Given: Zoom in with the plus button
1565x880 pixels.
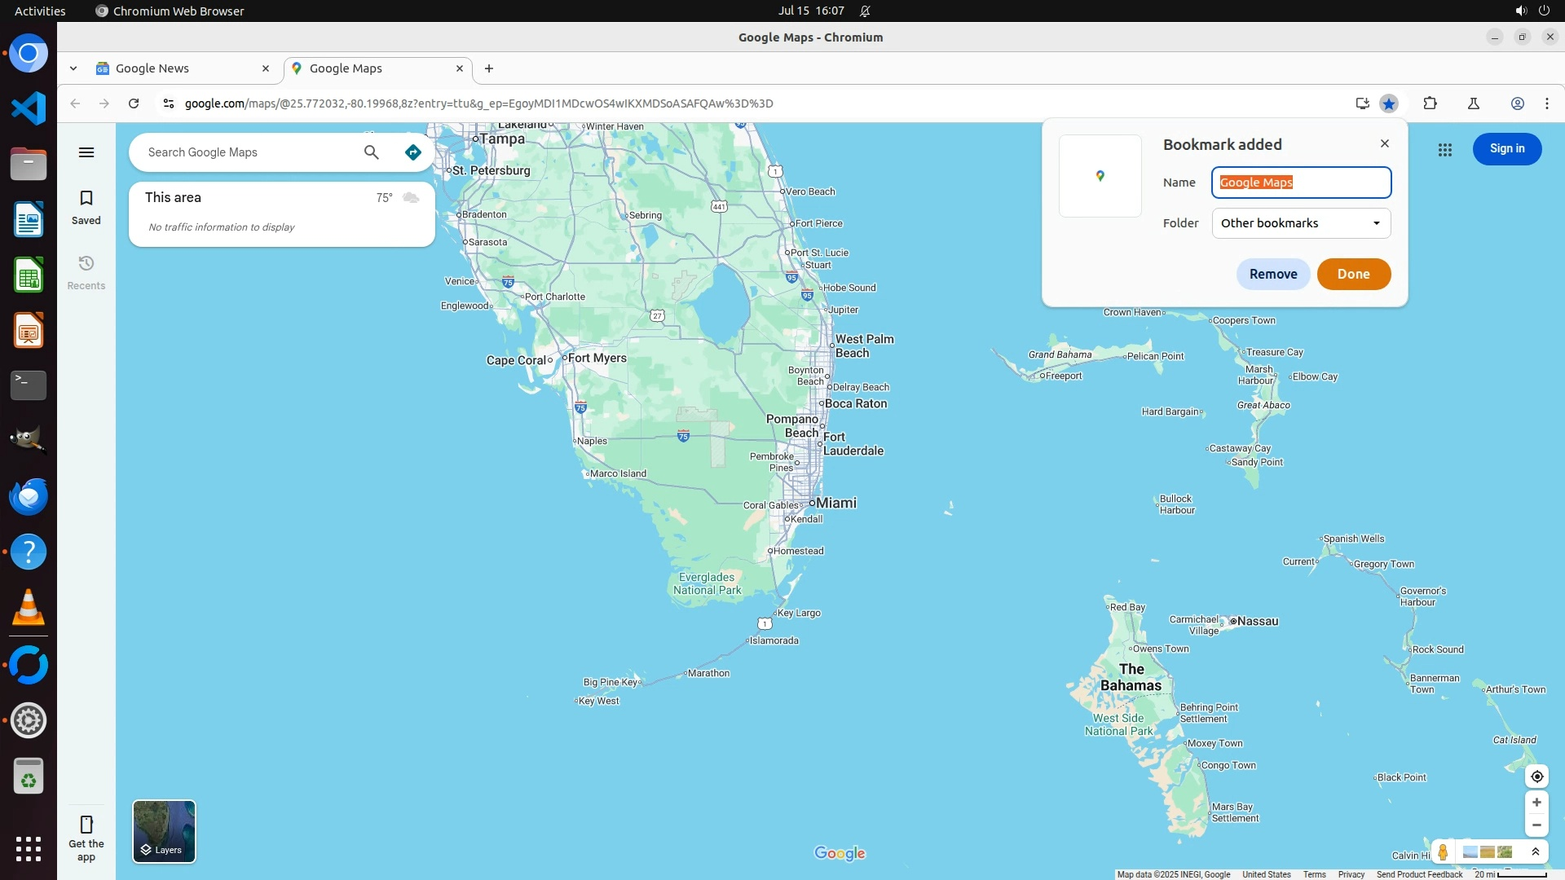Looking at the screenshot, I should point(1536,803).
